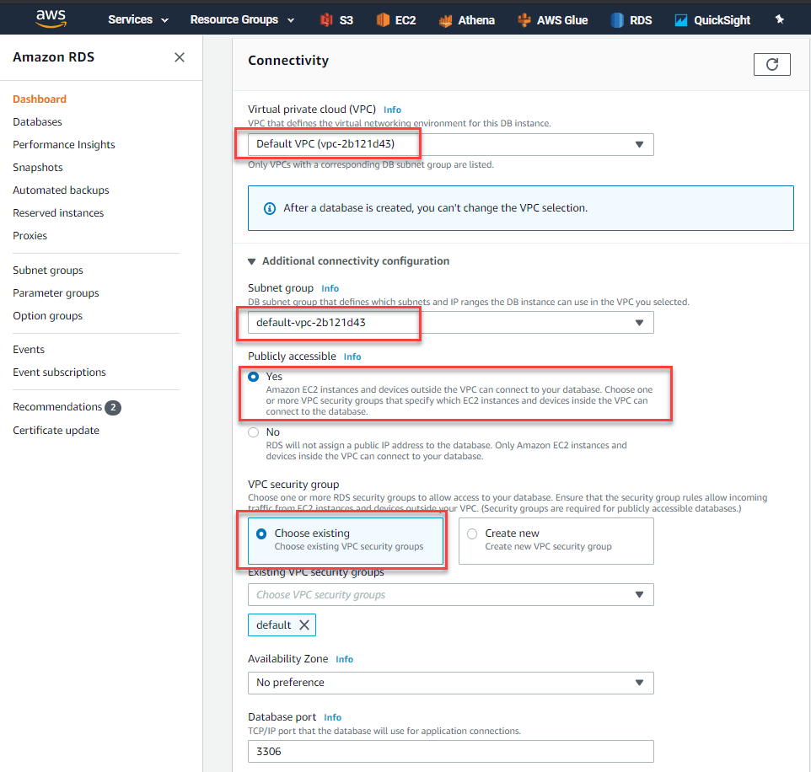Enable public accessibility with Yes option
The height and width of the screenshot is (772, 811).
pyautogui.click(x=254, y=376)
